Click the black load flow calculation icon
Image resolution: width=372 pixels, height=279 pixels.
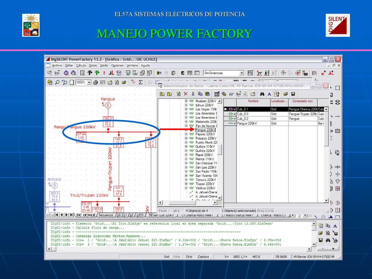90,73
